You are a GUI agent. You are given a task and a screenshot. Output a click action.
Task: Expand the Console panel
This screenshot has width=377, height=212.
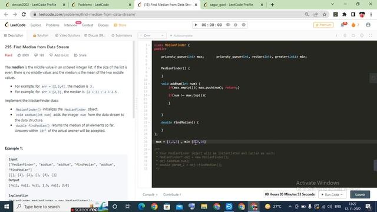tap(150, 194)
